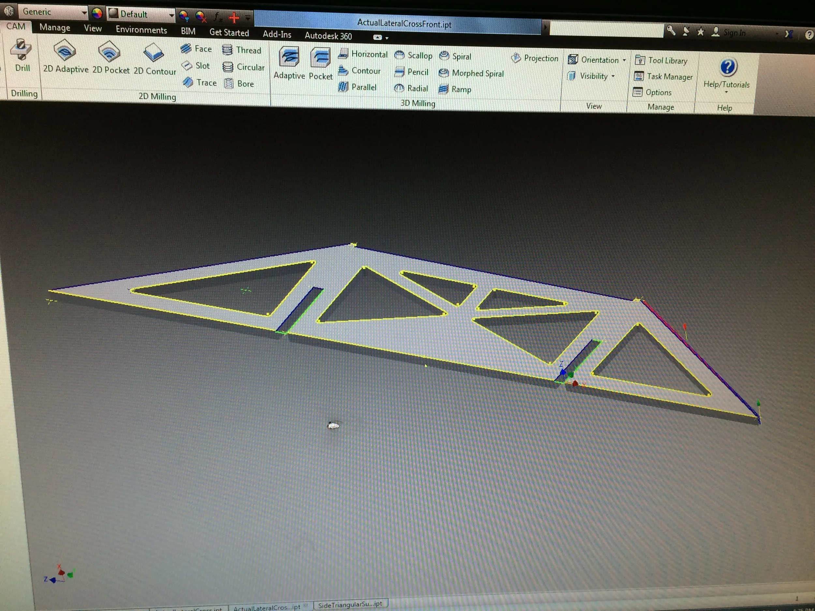Select the 3D Pocket milling icon
This screenshot has width=815, height=611.
click(x=320, y=59)
